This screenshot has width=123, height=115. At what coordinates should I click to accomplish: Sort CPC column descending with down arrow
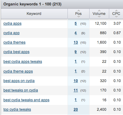pyautogui.click(x=116, y=17)
